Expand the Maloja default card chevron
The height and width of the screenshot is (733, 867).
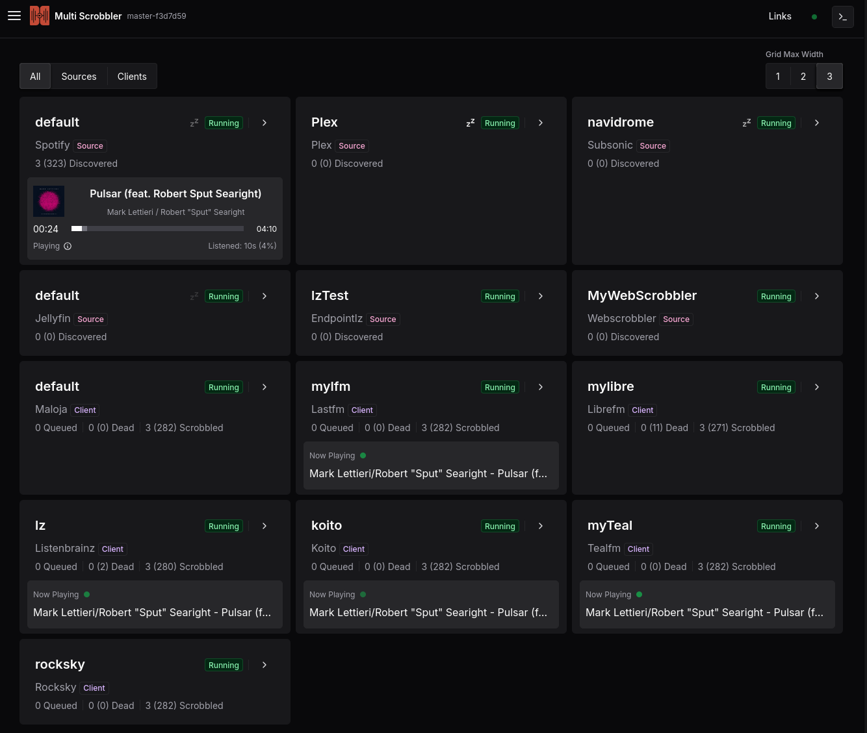pos(265,387)
